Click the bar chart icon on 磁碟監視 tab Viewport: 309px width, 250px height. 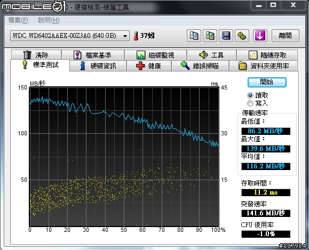click(141, 55)
